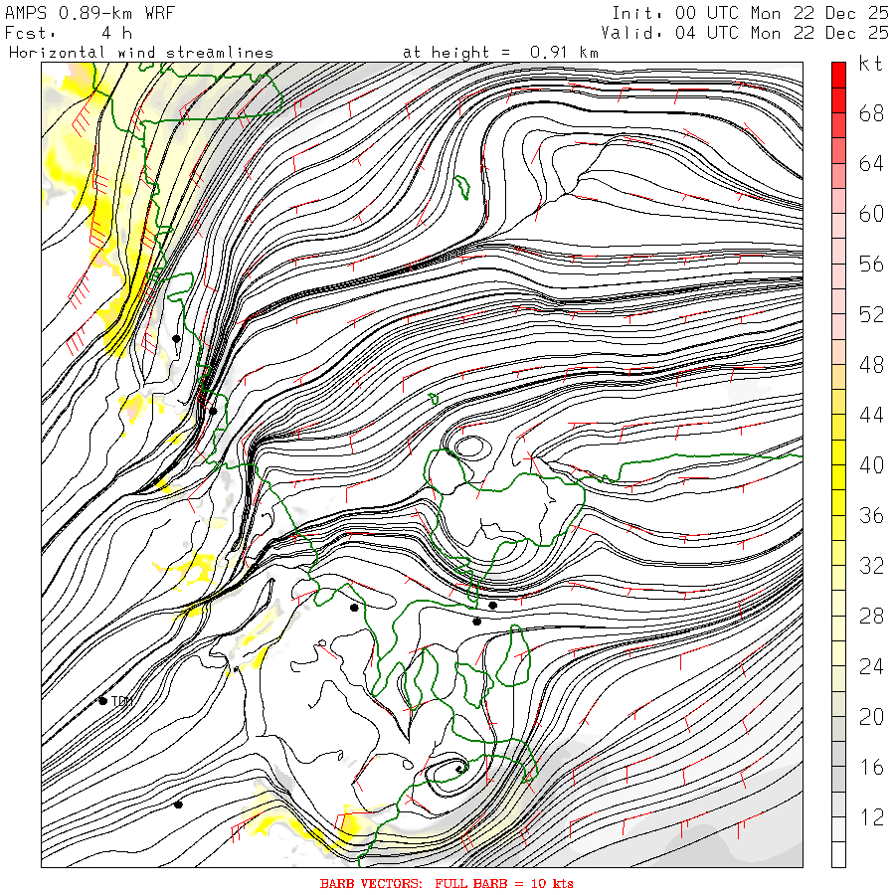
Task: Click the color bar value 48
Action: (871, 365)
